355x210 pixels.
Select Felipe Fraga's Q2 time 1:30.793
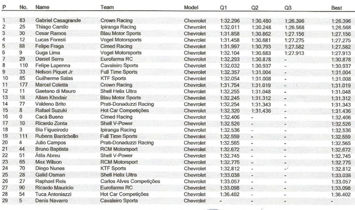261,47
